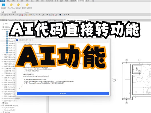Click the blue first icon in the ribbon
Image resolution: width=151 pixels, height=113 pixels.
click(x=3, y=5)
